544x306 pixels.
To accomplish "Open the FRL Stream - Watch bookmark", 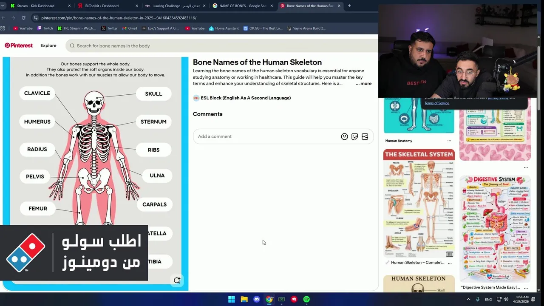I will click(x=76, y=28).
